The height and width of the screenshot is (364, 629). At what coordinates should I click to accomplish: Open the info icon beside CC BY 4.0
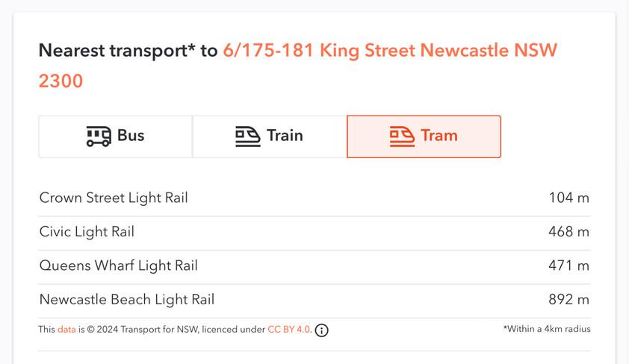coord(321,330)
